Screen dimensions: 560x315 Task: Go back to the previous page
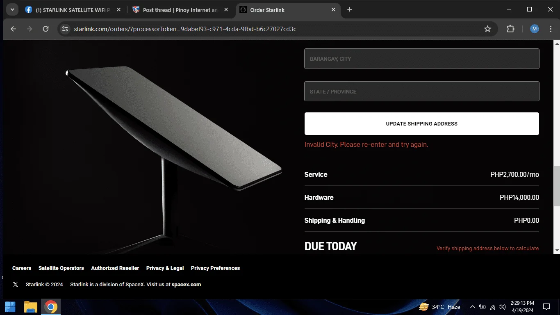click(13, 29)
